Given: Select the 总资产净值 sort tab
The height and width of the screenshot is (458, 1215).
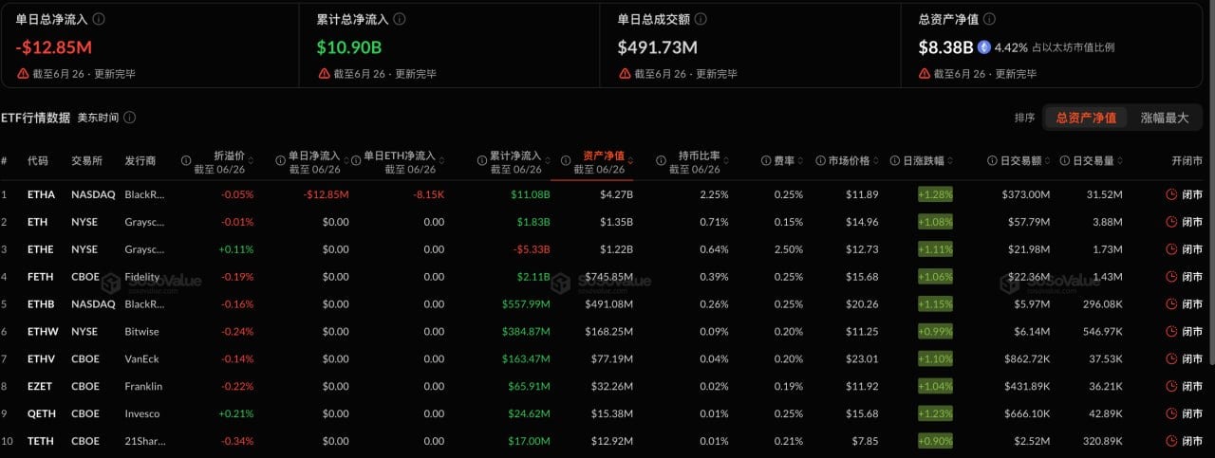Looking at the screenshot, I should (1086, 118).
